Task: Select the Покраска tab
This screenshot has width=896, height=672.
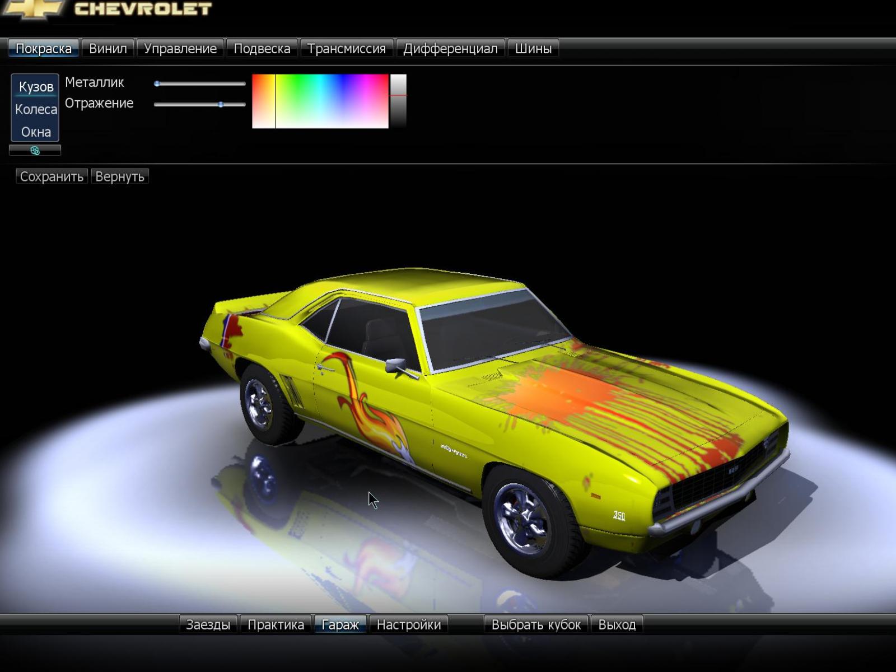Action: pyautogui.click(x=43, y=49)
